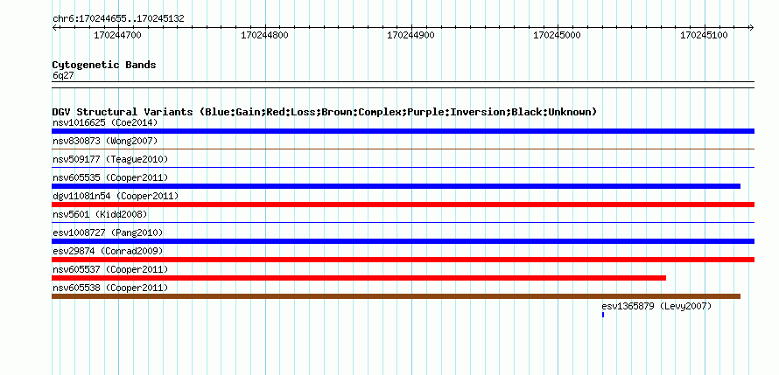Open nsv5601 (Kidd2008) variant label
779x375 pixels.
[x=100, y=214]
